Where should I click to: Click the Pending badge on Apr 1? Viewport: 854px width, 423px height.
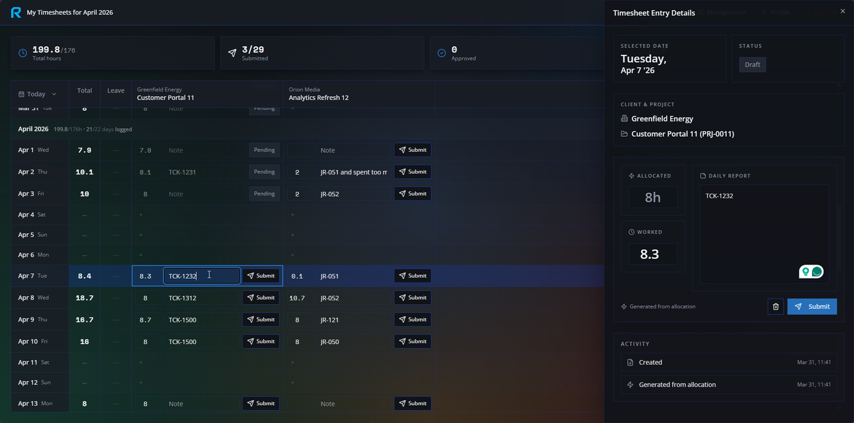(x=264, y=150)
